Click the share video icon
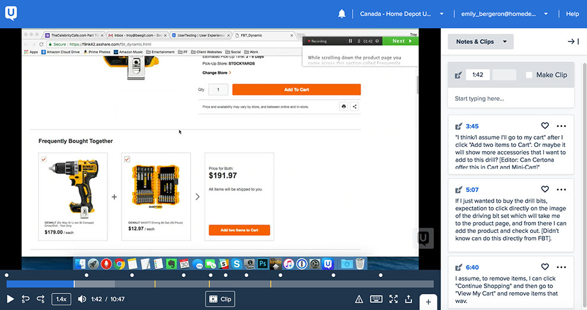 coord(409,299)
